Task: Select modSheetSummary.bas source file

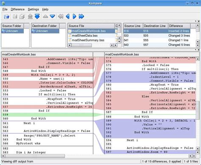Action: click(x=88, y=40)
